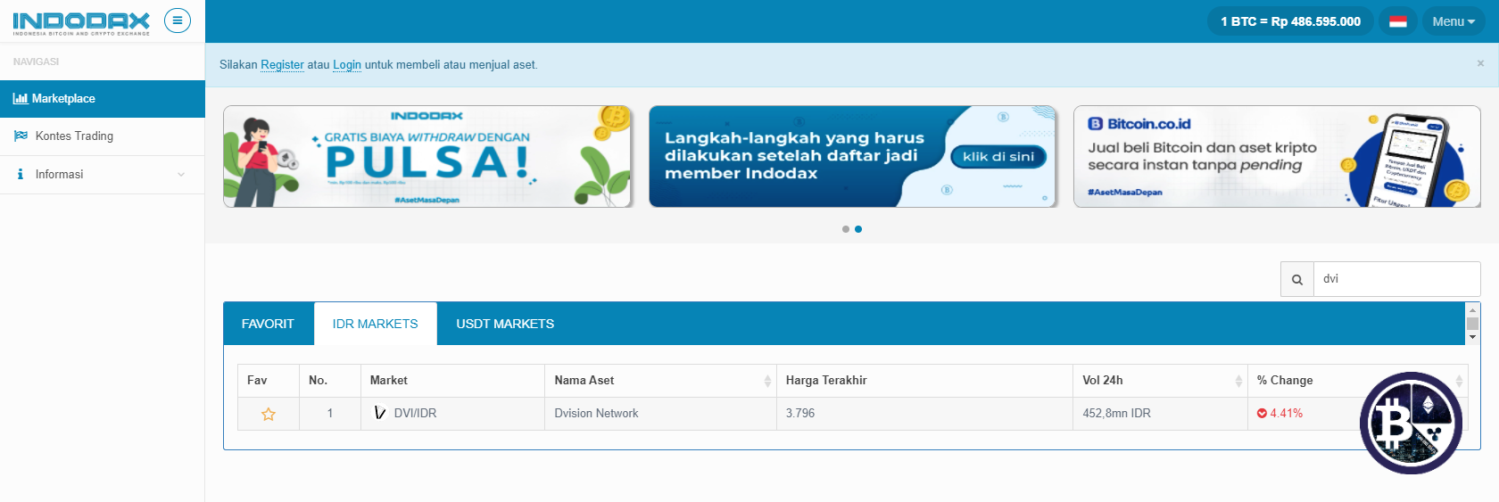Viewport: 1499px width, 502px height.
Task: Dismiss the login notice banner
Action: (x=1480, y=63)
